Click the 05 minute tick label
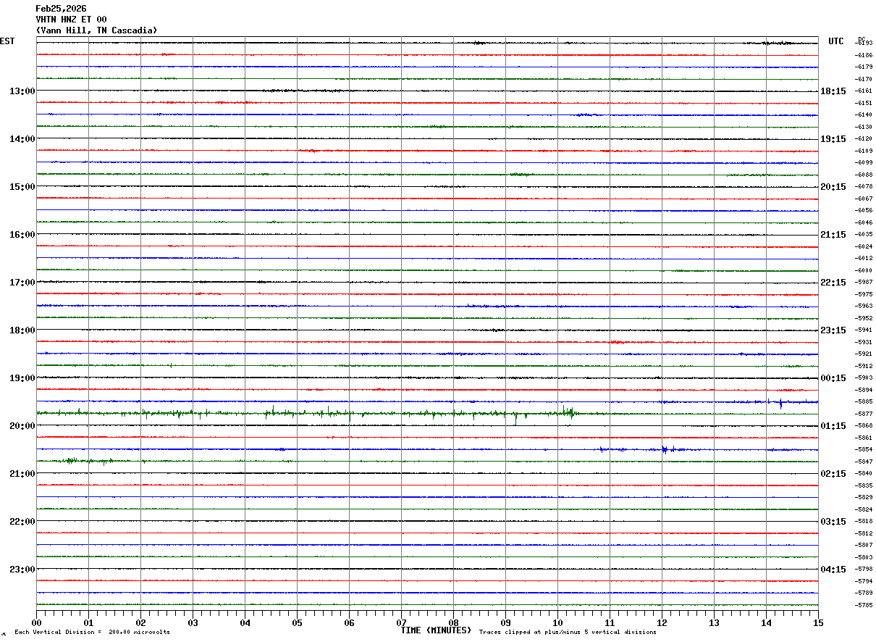Viewport: 876px width, 642px height. pyautogui.click(x=297, y=623)
